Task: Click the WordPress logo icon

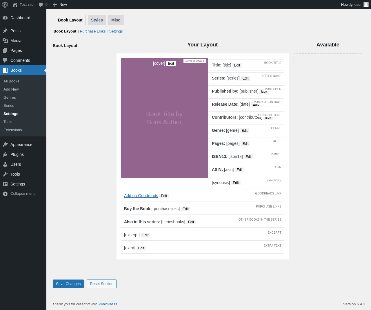Action: [x=5, y=5]
